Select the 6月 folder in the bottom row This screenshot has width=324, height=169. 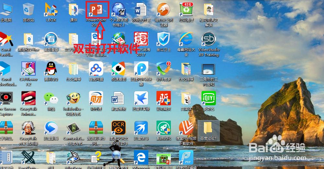click(x=51, y=158)
